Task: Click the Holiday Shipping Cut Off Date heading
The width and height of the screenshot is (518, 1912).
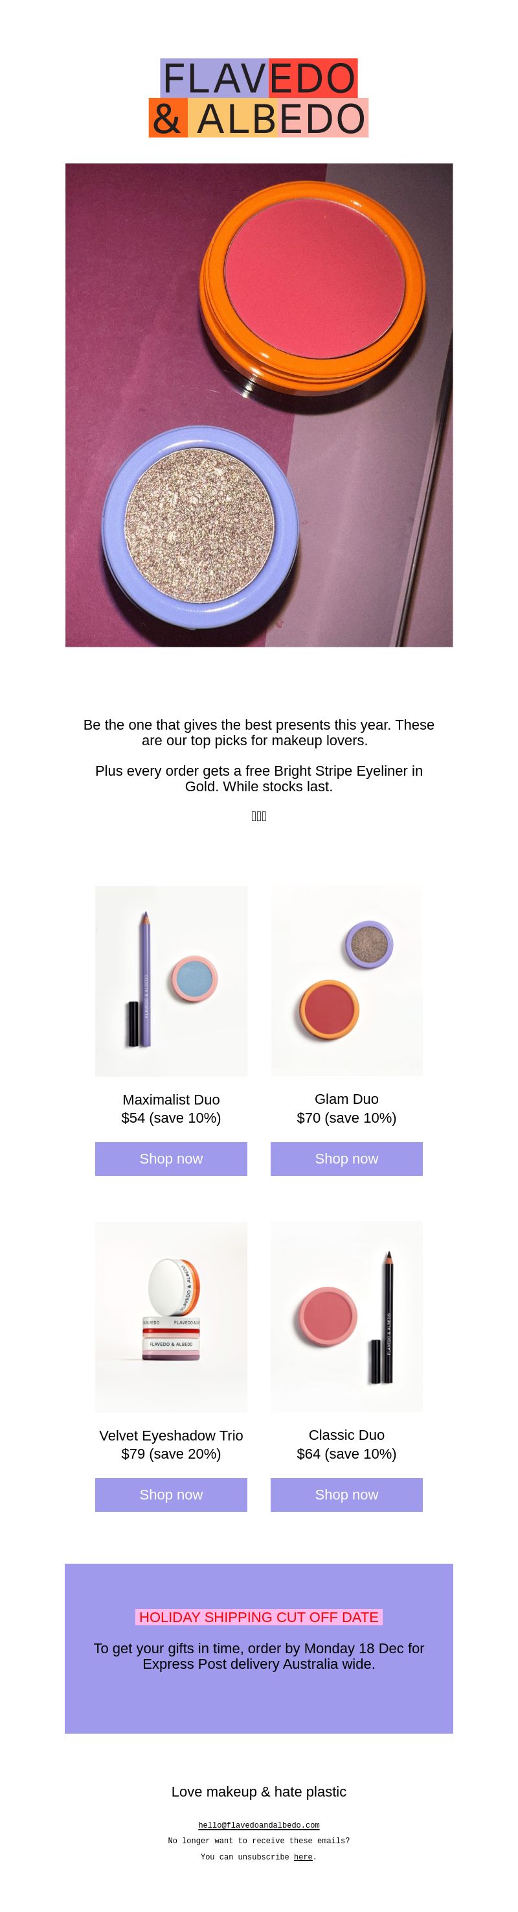Action: (258, 1618)
